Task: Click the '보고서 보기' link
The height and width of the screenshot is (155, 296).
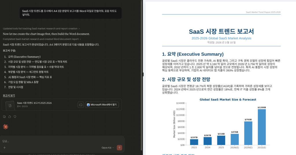Action: click(x=9, y=95)
